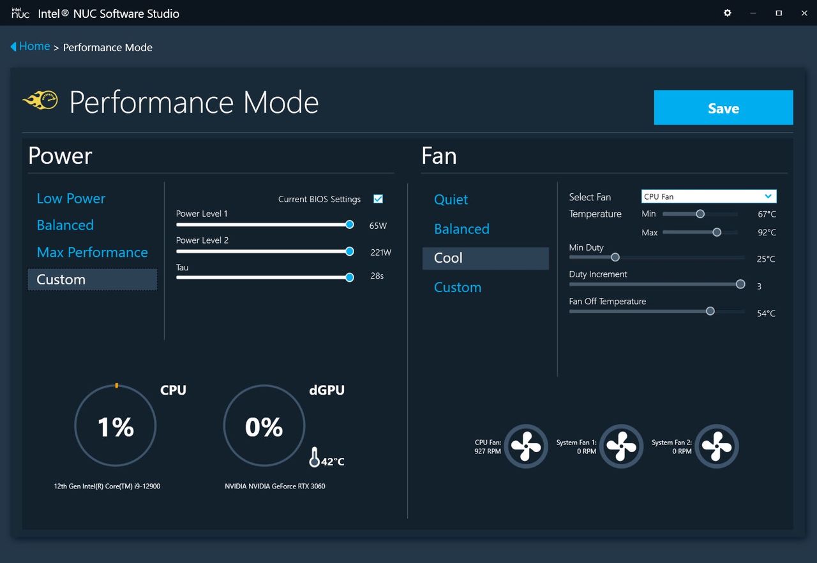
Task: Toggle the Current BIOS Settings checkbox
Action: click(378, 199)
